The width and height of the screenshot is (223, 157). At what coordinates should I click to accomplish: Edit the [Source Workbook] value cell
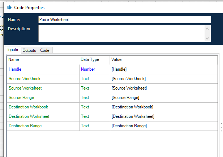pyautogui.click(x=128, y=79)
